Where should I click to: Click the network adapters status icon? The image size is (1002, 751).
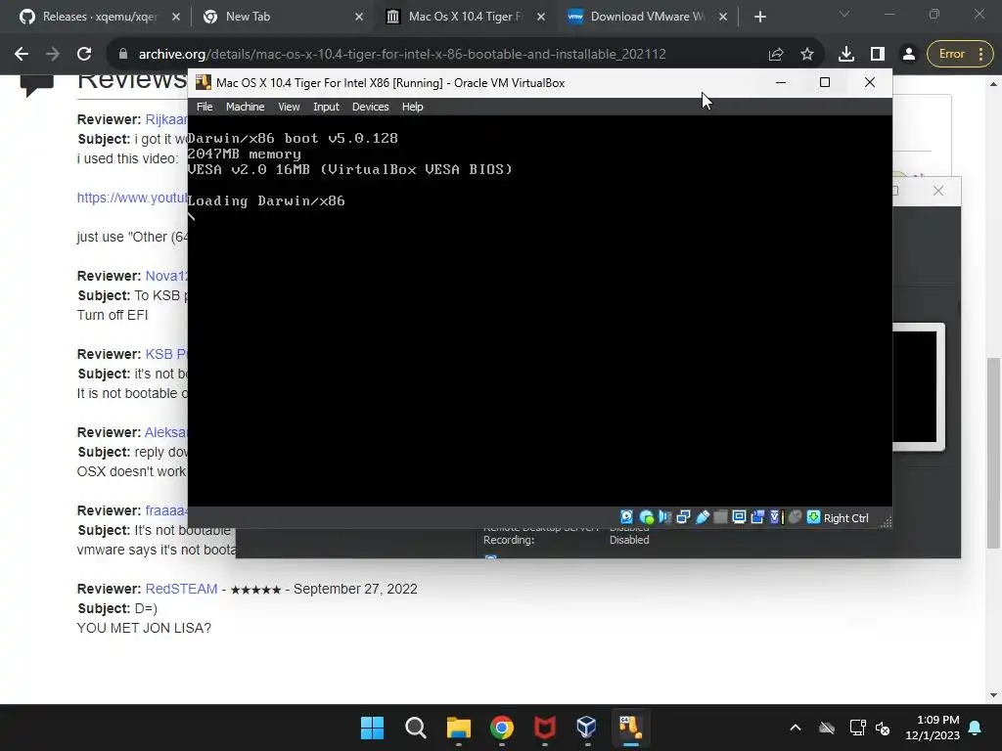(683, 517)
